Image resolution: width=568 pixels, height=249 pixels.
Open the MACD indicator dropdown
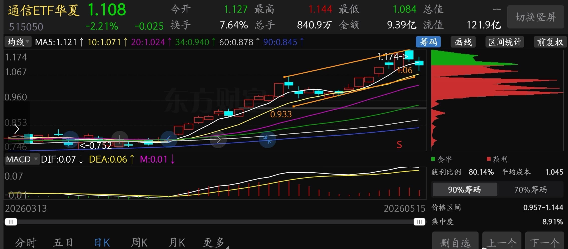pos(22,159)
